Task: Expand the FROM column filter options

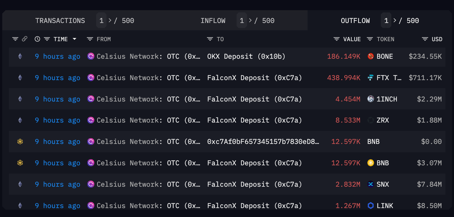Action: tap(89, 39)
